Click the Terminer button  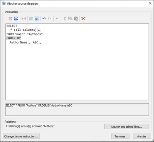(120, 136)
